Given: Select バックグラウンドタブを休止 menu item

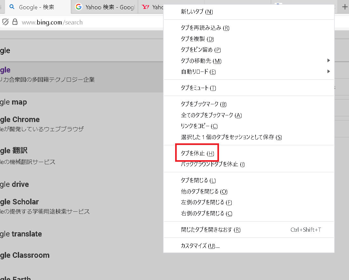Looking at the screenshot, I should [x=213, y=164].
